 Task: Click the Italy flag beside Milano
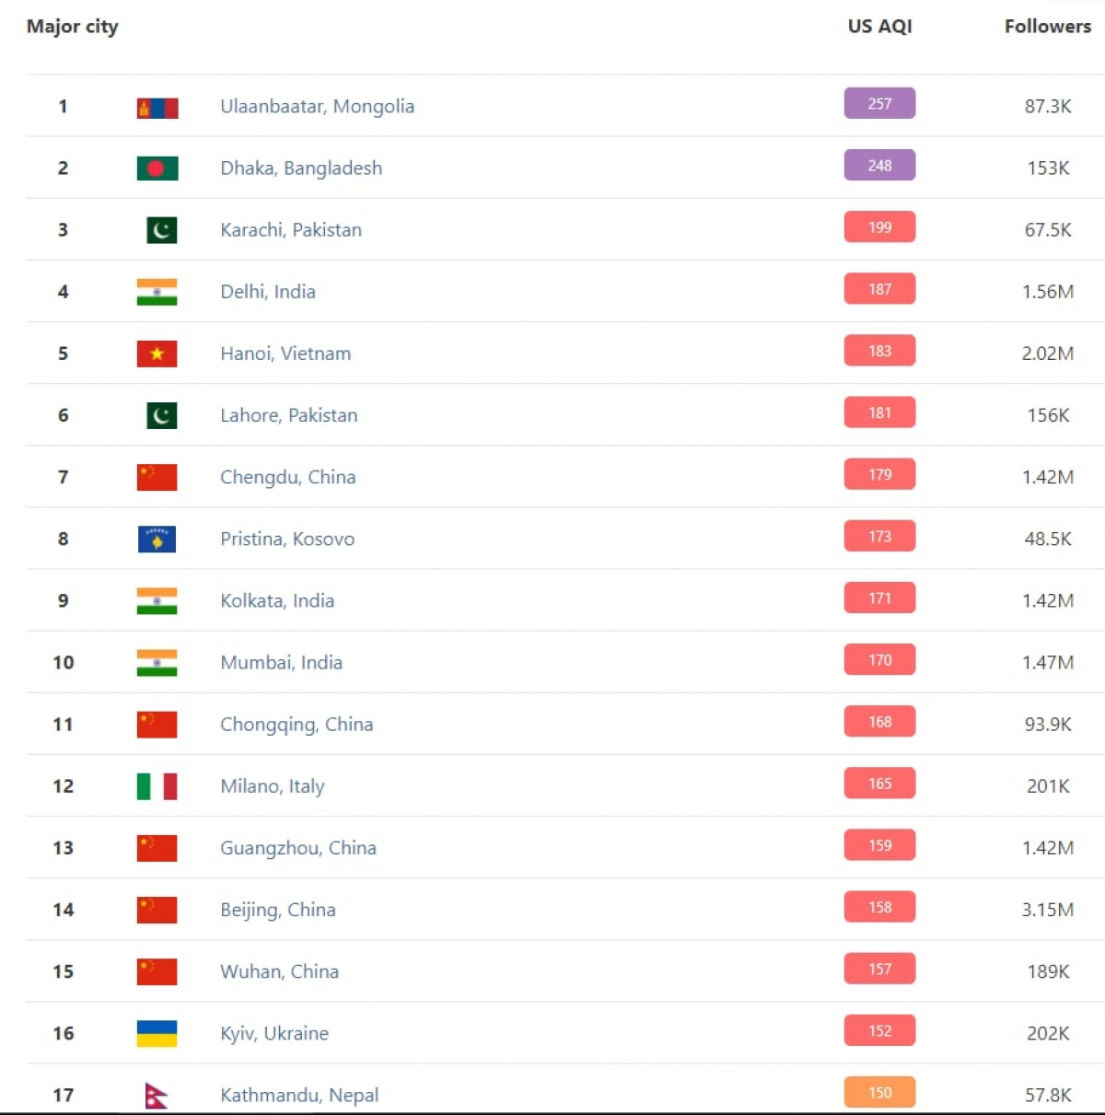click(157, 786)
